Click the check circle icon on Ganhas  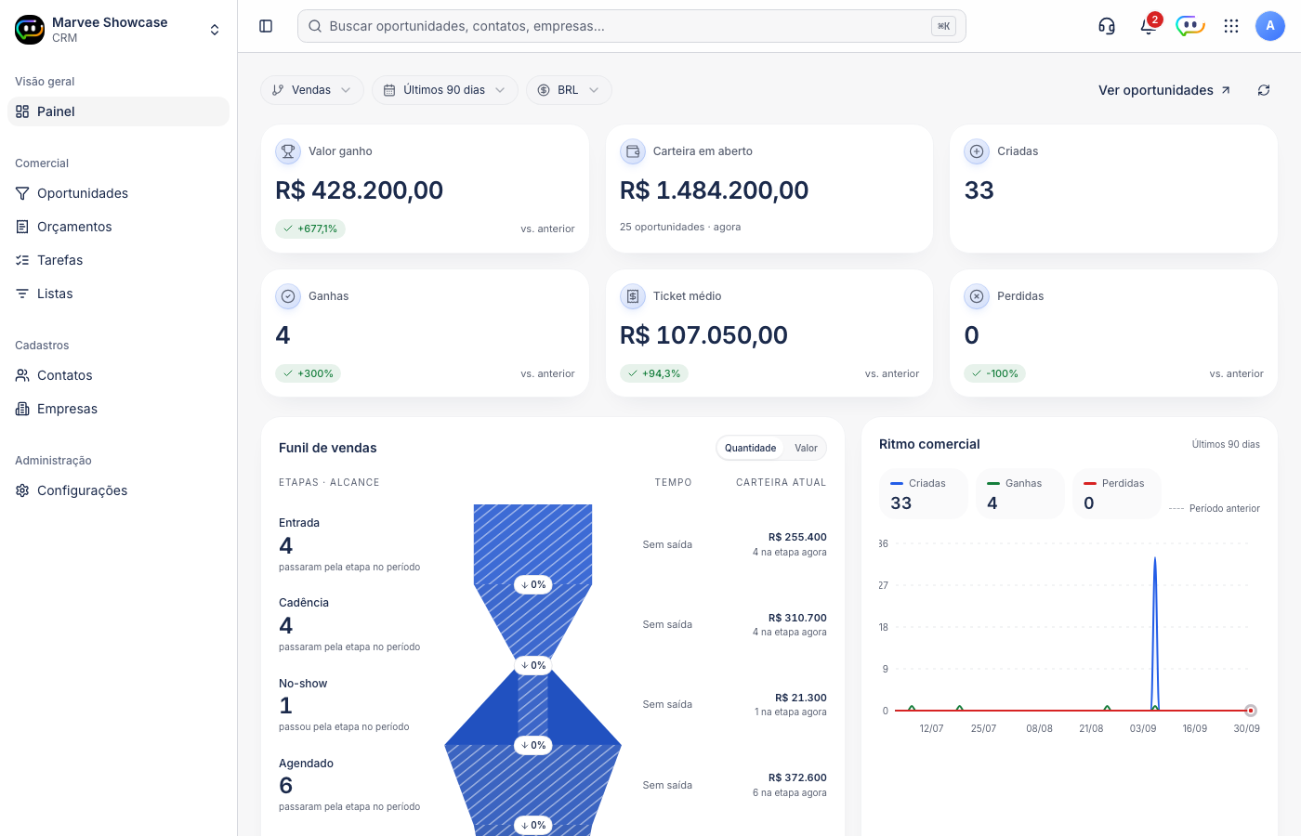[288, 296]
